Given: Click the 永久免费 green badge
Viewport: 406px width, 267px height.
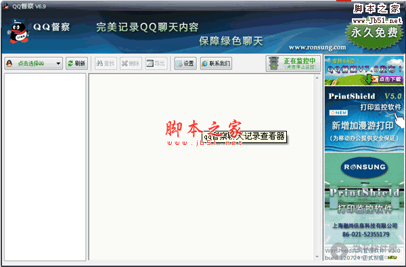Looking at the screenshot, I should pyautogui.click(x=374, y=33).
